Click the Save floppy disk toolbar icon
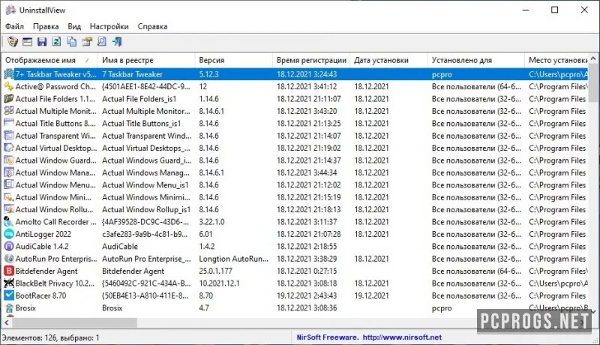The width and height of the screenshot is (600, 345). pyautogui.click(x=42, y=42)
